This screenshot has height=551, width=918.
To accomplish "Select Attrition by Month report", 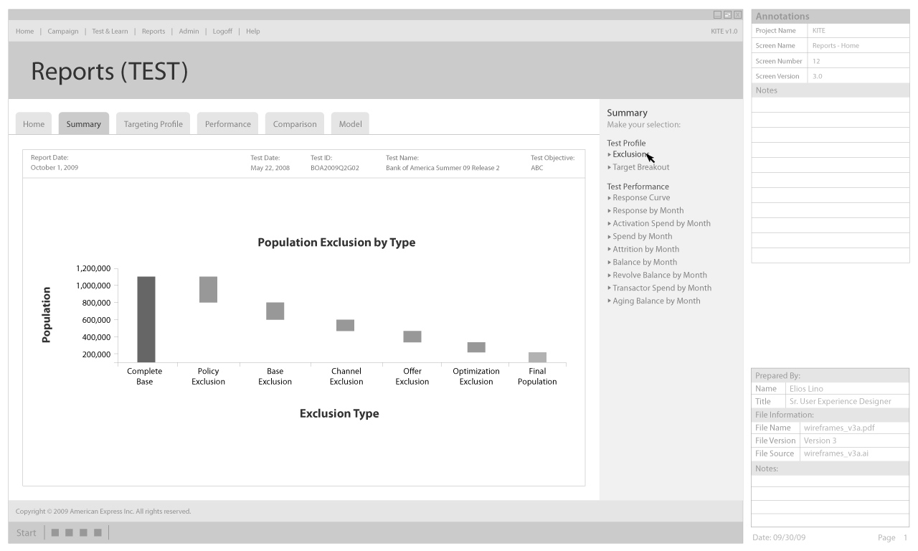I will pyautogui.click(x=645, y=250).
